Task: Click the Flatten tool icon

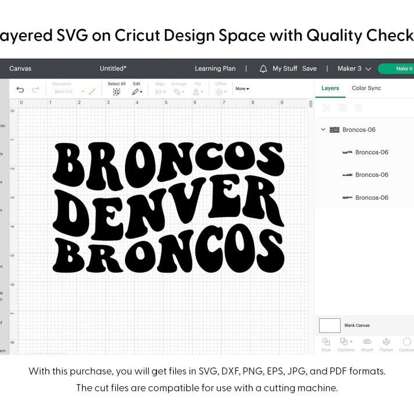Action: (386, 341)
